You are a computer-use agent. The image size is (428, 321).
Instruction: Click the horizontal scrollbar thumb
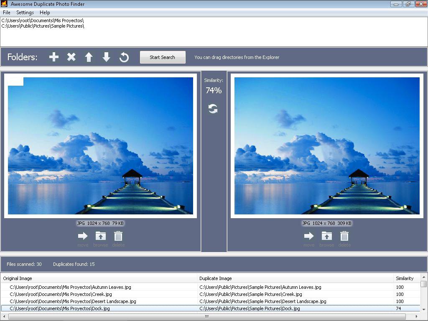click(x=207, y=317)
